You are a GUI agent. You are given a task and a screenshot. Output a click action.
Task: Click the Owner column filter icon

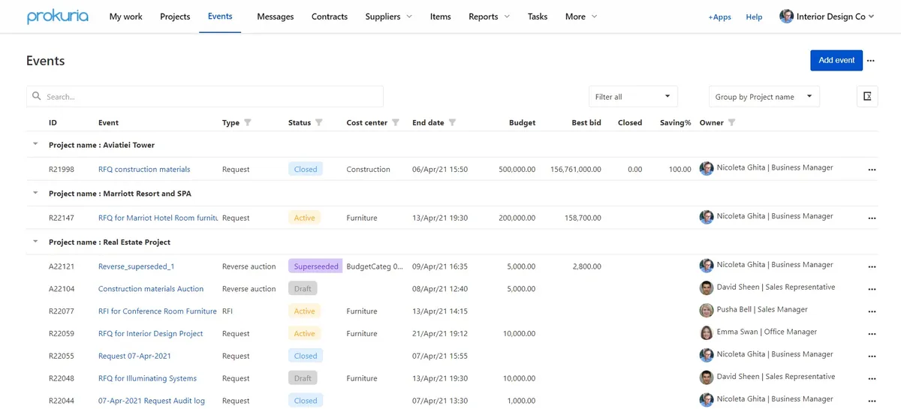[731, 123]
